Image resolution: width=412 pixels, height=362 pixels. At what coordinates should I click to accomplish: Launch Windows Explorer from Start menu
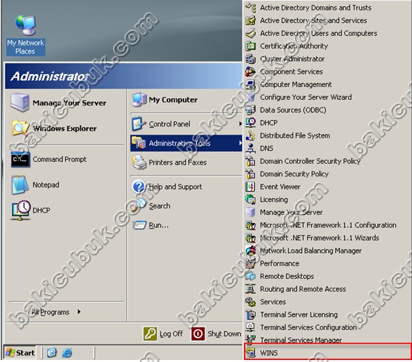[66, 129]
